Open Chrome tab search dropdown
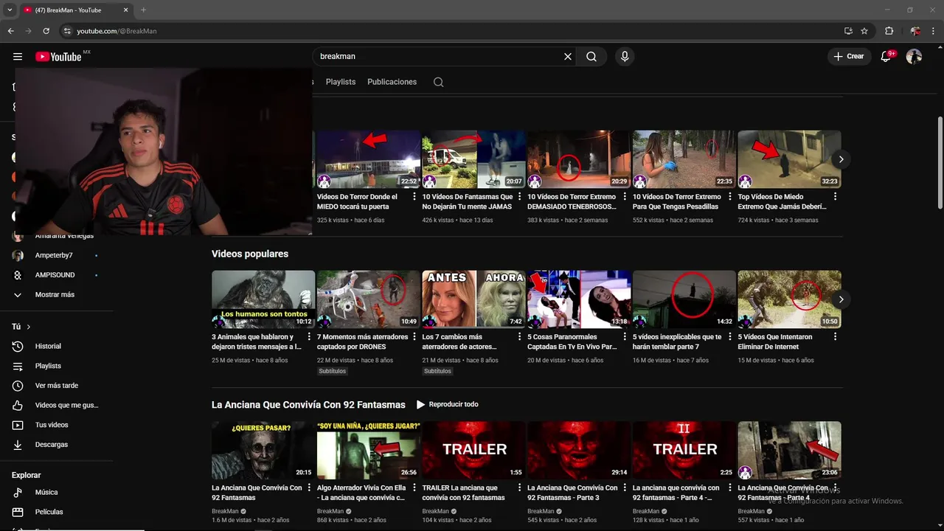The height and width of the screenshot is (531, 944). (10, 10)
